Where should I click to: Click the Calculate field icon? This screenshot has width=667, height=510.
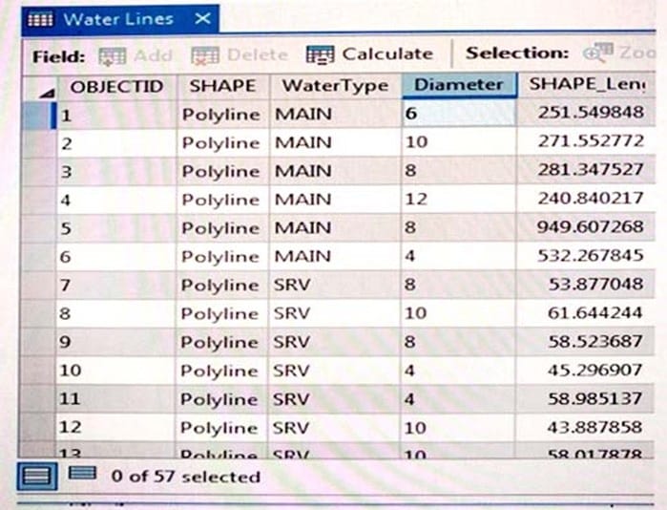(x=320, y=55)
